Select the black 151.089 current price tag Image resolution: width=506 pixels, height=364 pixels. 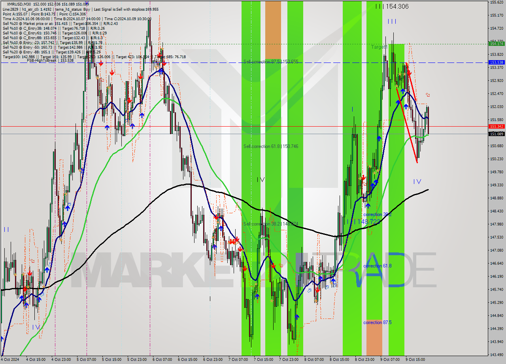[x=497, y=134]
